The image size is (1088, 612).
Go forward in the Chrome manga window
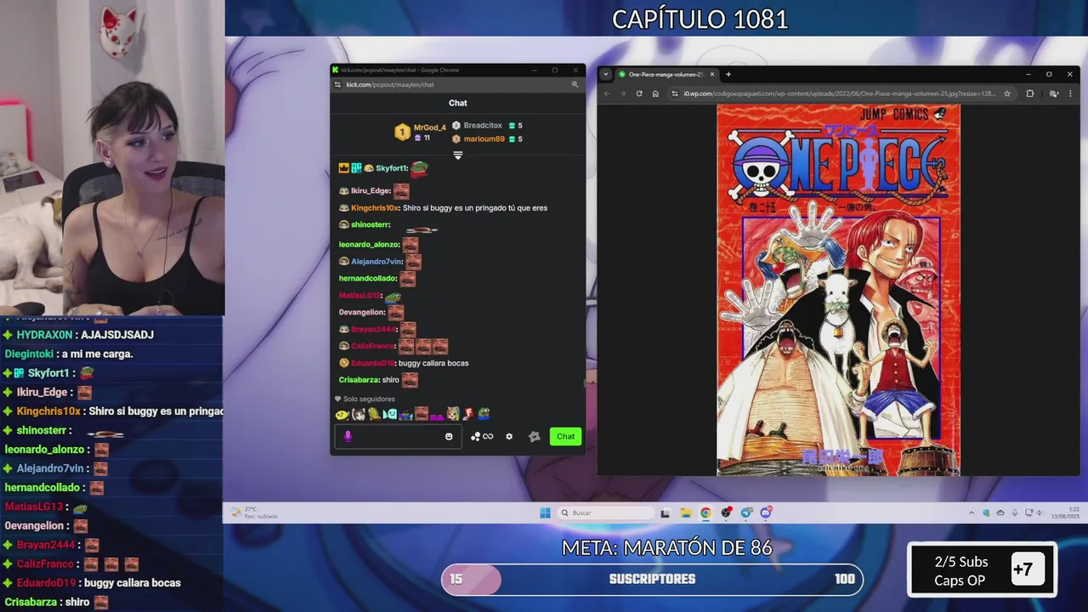622,93
